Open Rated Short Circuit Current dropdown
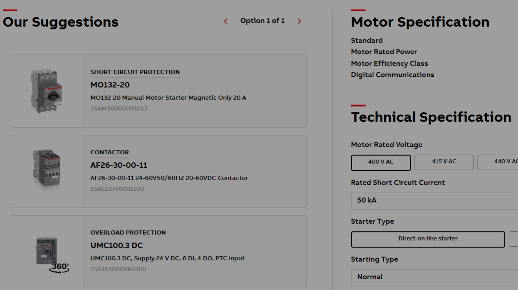518x290 pixels. (434, 201)
